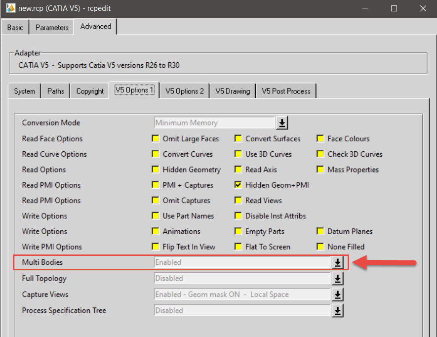
Task: Toggle Face Colours checkbox
Action: click(320, 139)
